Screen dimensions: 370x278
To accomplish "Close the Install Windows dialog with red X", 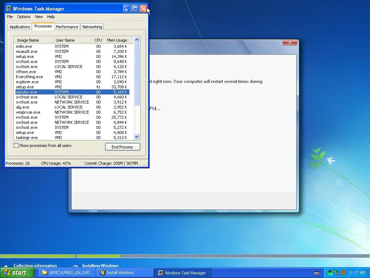I will pyautogui.click(x=290, y=42).
